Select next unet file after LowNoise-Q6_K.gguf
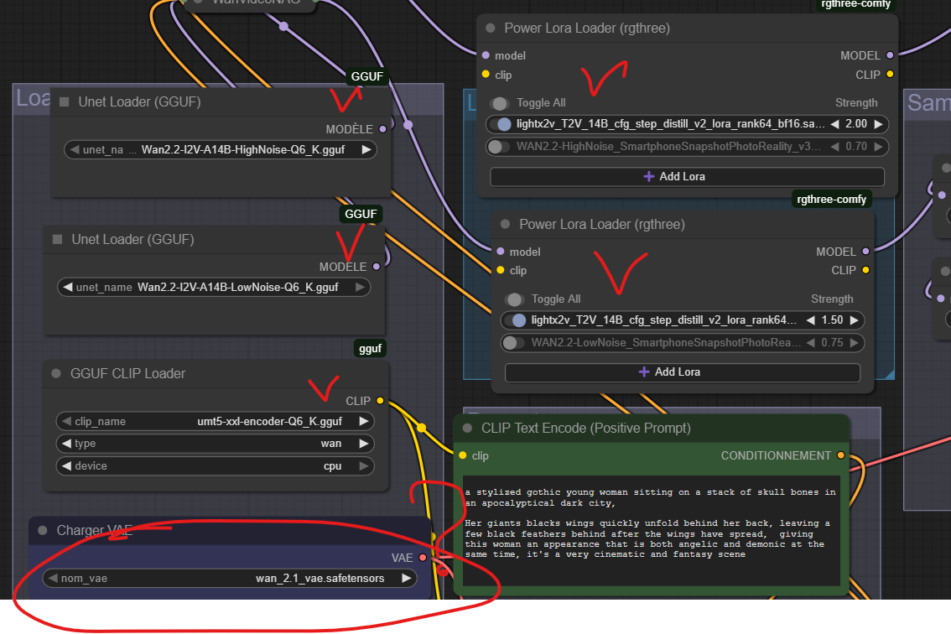Viewport: 951px width, 634px height. click(x=360, y=287)
